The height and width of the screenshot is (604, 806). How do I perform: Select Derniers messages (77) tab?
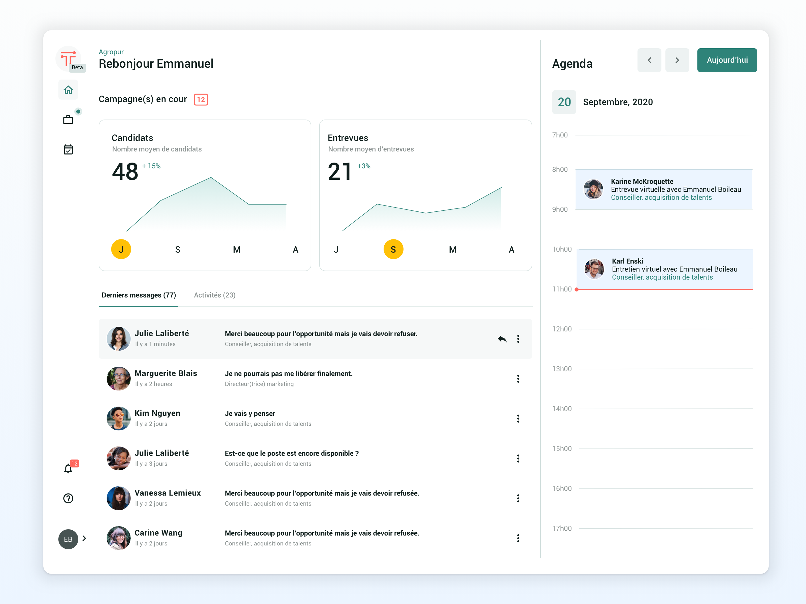pyautogui.click(x=139, y=295)
